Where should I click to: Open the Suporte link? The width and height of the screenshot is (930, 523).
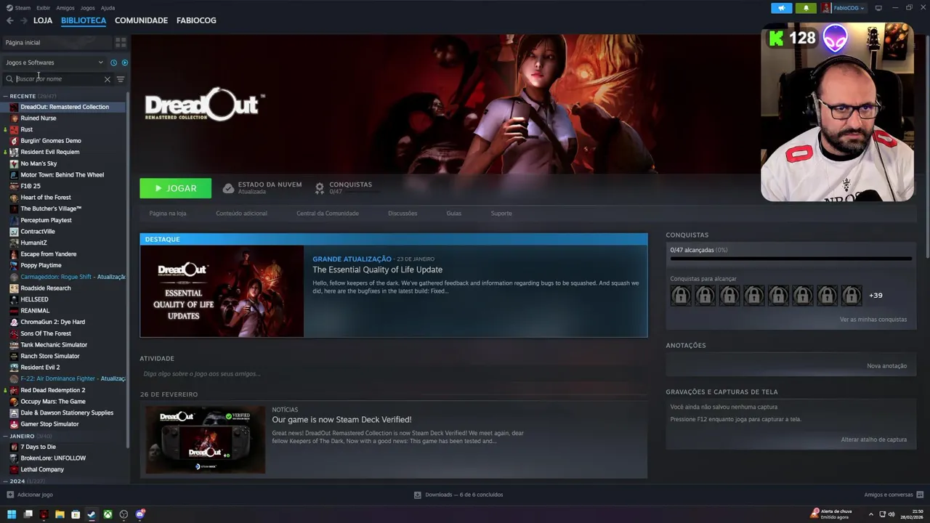click(501, 214)
